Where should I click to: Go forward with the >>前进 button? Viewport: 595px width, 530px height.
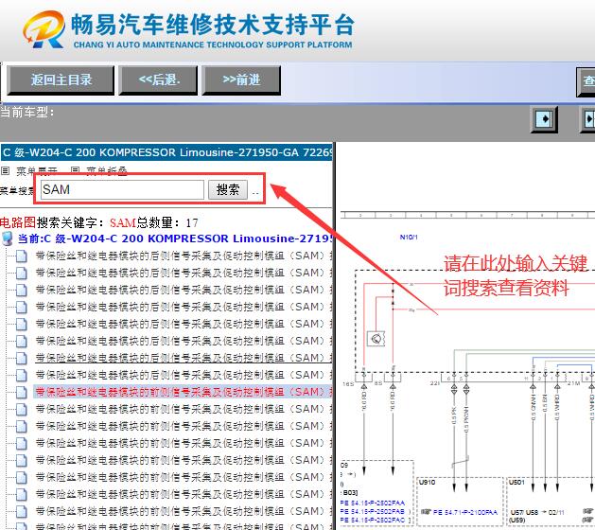[x=241, y=80]
